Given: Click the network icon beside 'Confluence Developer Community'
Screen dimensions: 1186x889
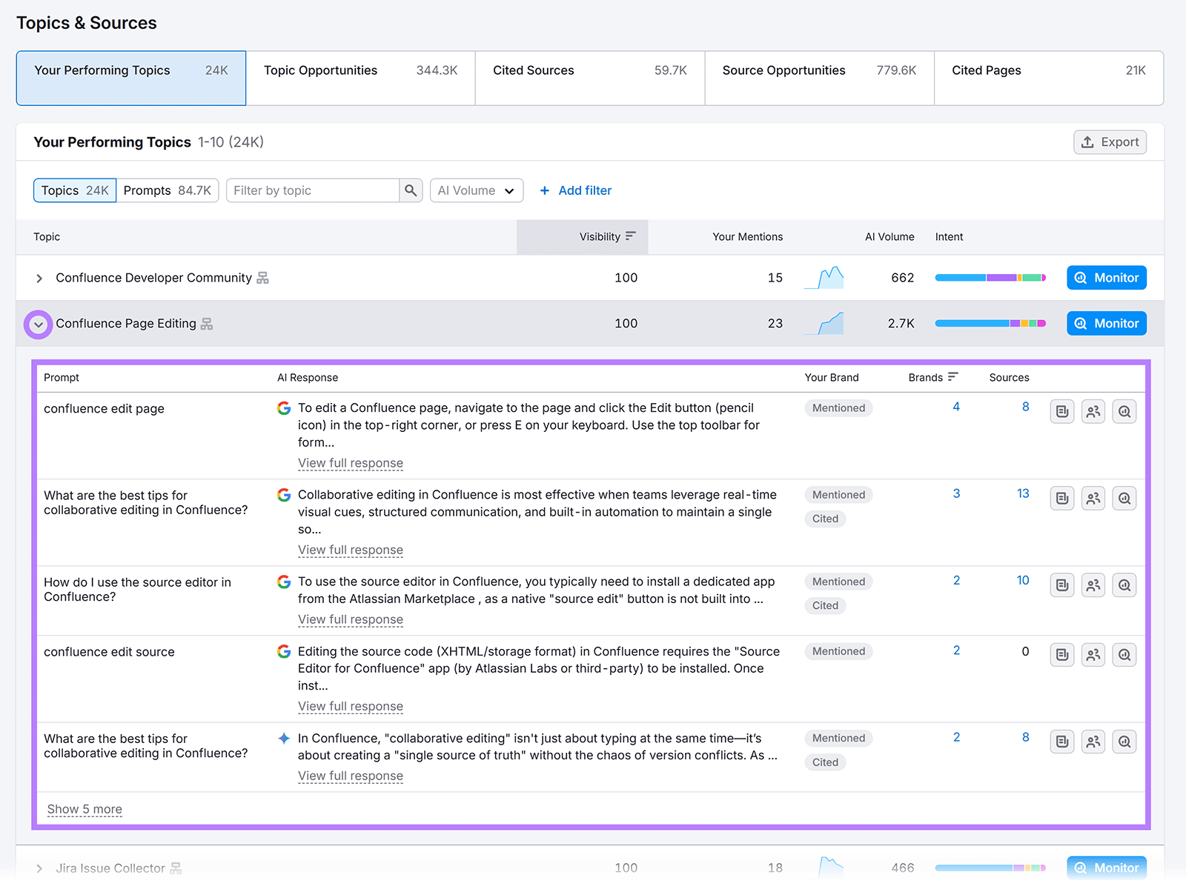Looking at the screenshot, I should point(263,277).
